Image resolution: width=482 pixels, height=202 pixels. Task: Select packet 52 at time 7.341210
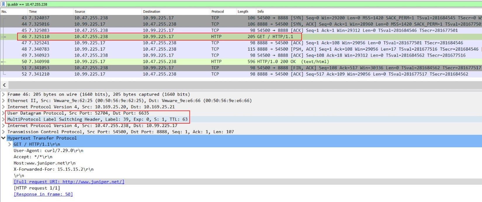point(241,74)
